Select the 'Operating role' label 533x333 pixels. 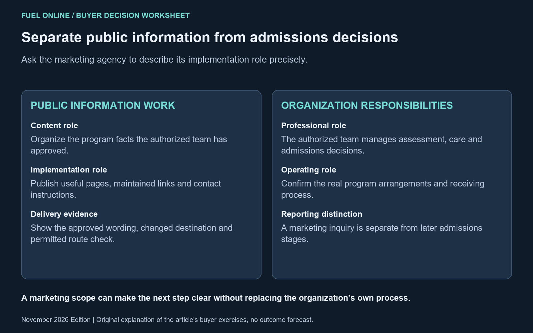coord(308,170)
